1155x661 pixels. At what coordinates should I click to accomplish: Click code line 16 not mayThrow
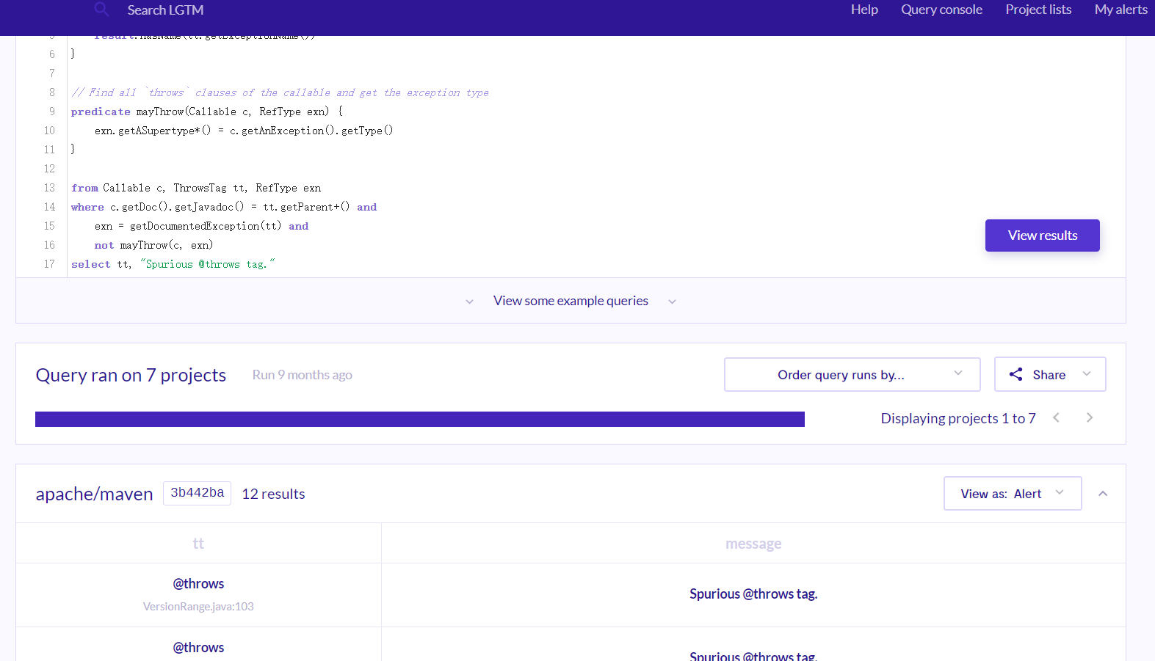pos(153,245)
